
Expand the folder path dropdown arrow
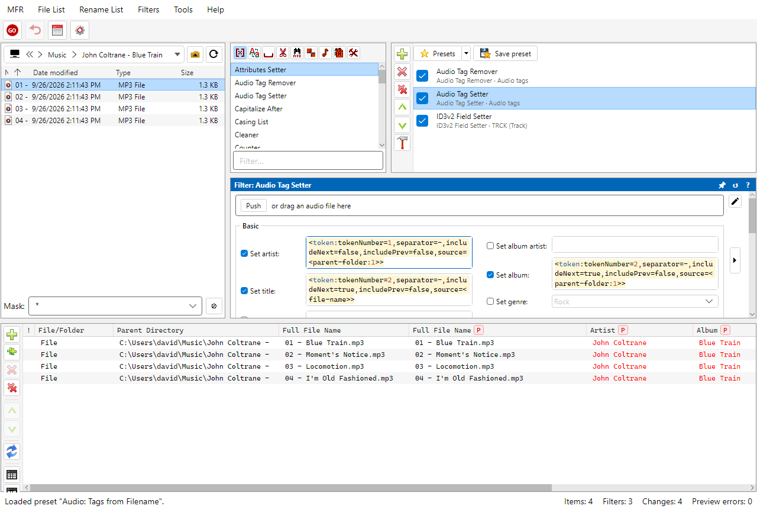click(x=177, y=54)
